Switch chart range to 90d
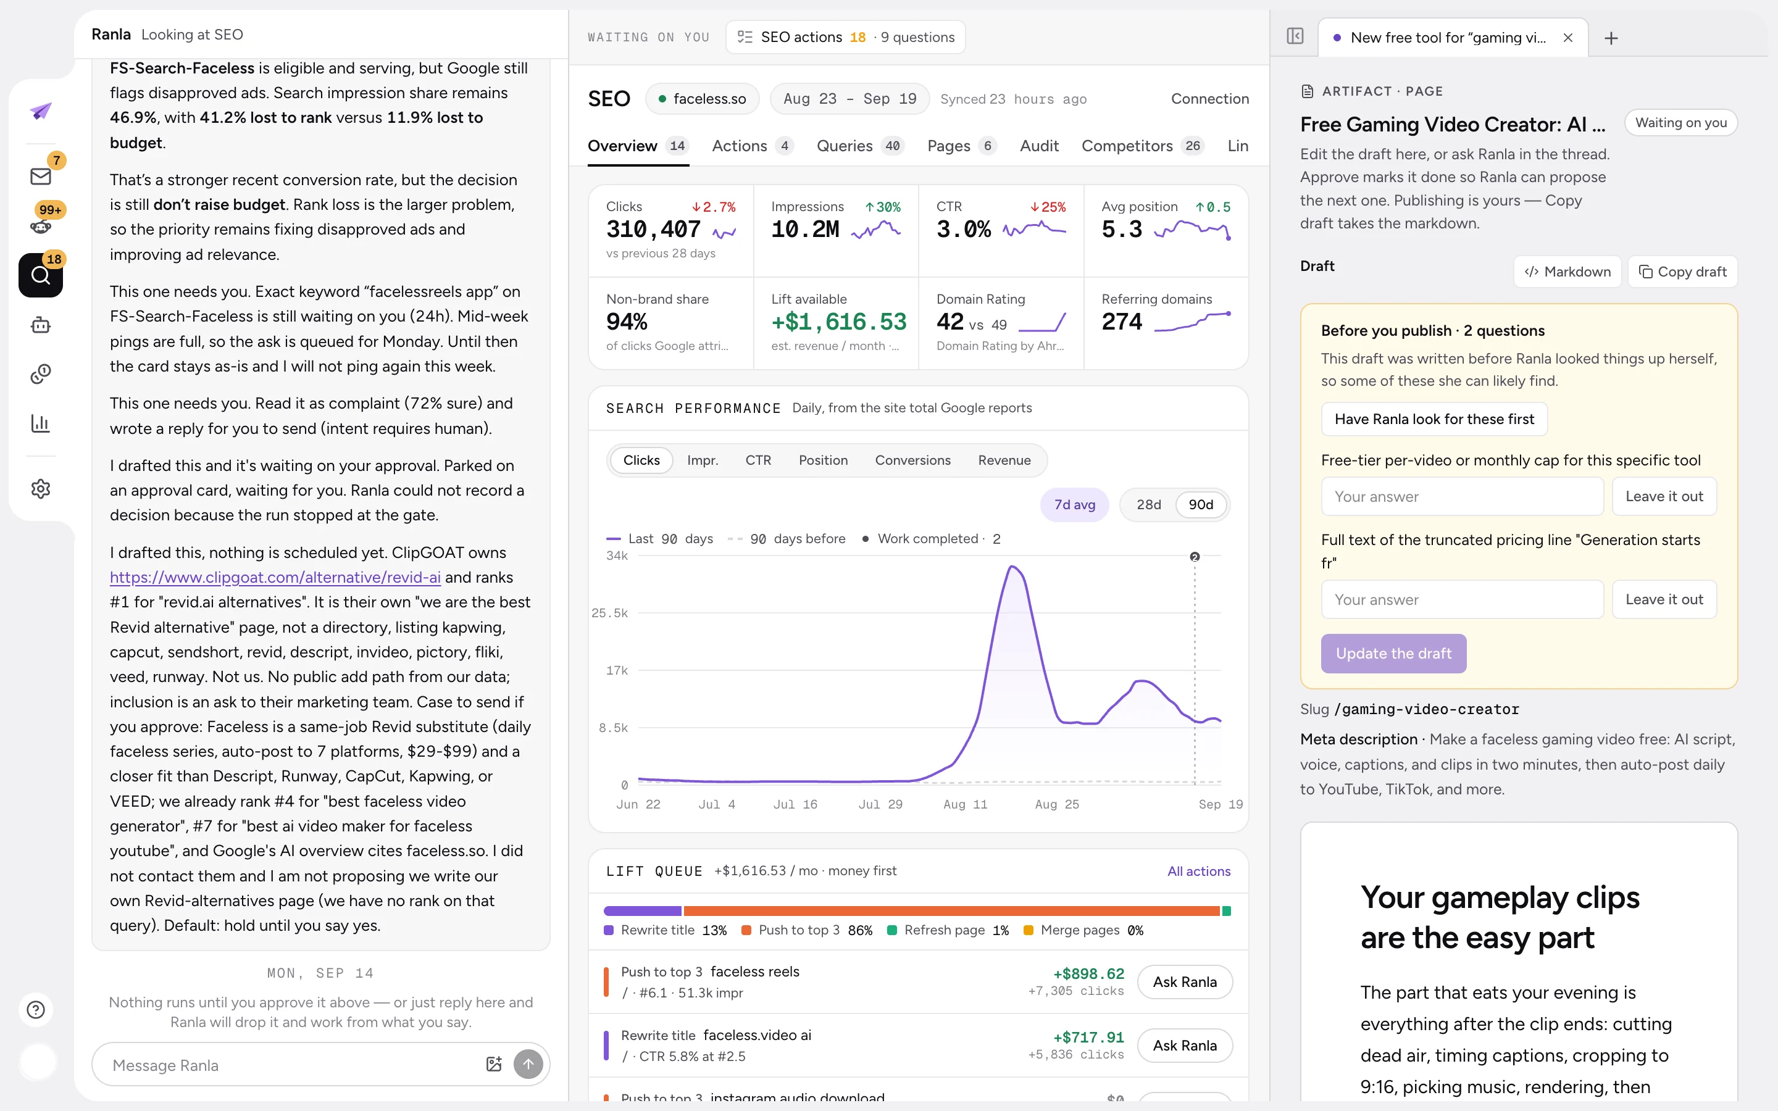 1201,505
